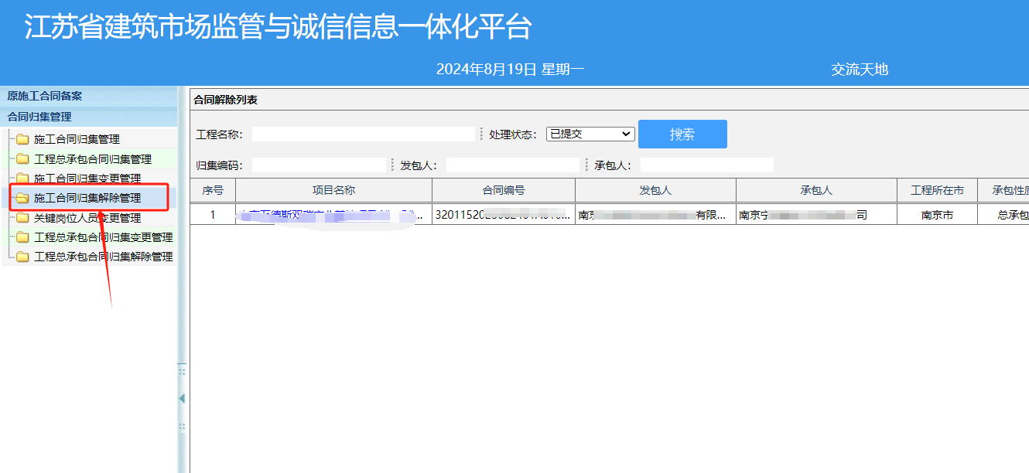Click the 发包人 search input
The image size is (1029, 473).
coord(512,165)
